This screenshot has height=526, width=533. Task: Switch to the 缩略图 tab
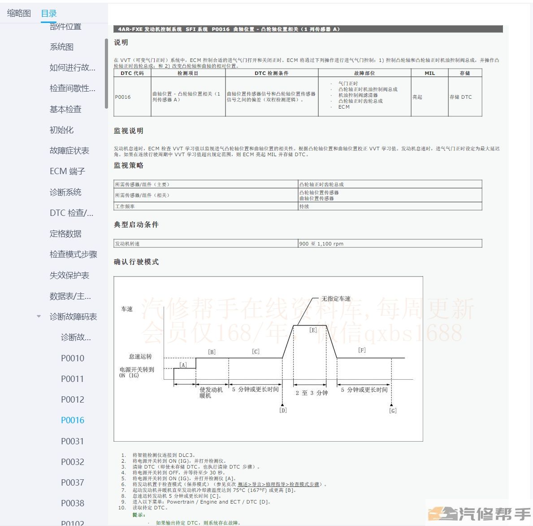tap(19, 13)
